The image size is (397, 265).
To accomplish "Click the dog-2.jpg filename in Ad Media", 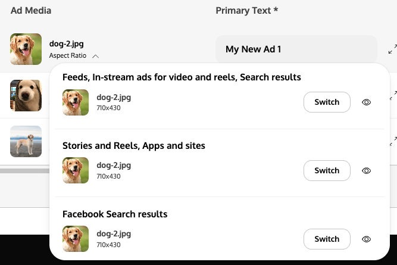I will click(66, 43).
